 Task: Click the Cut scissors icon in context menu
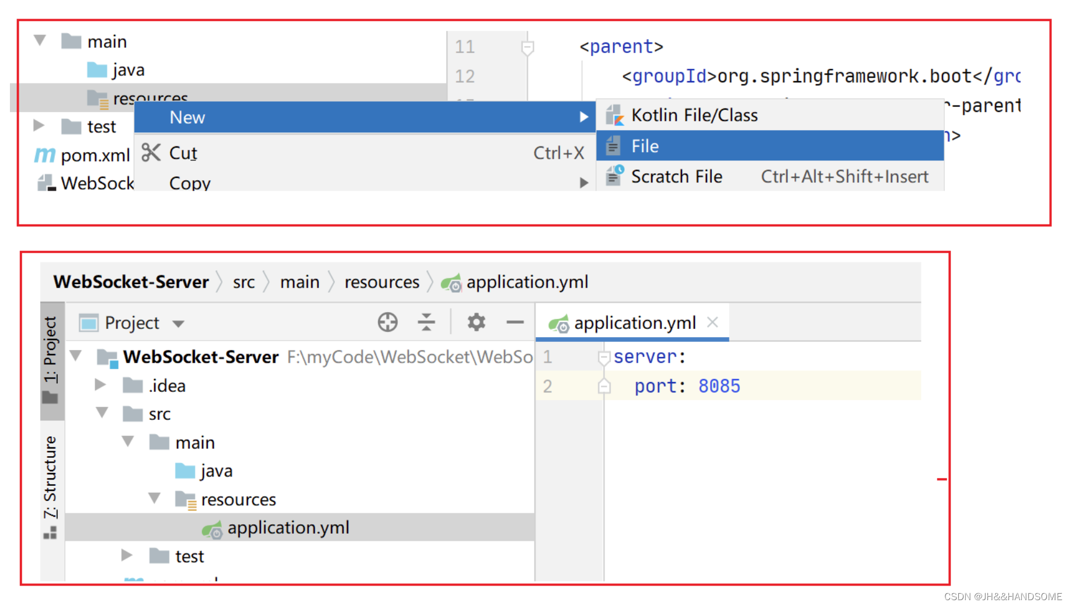click(151, 153)
